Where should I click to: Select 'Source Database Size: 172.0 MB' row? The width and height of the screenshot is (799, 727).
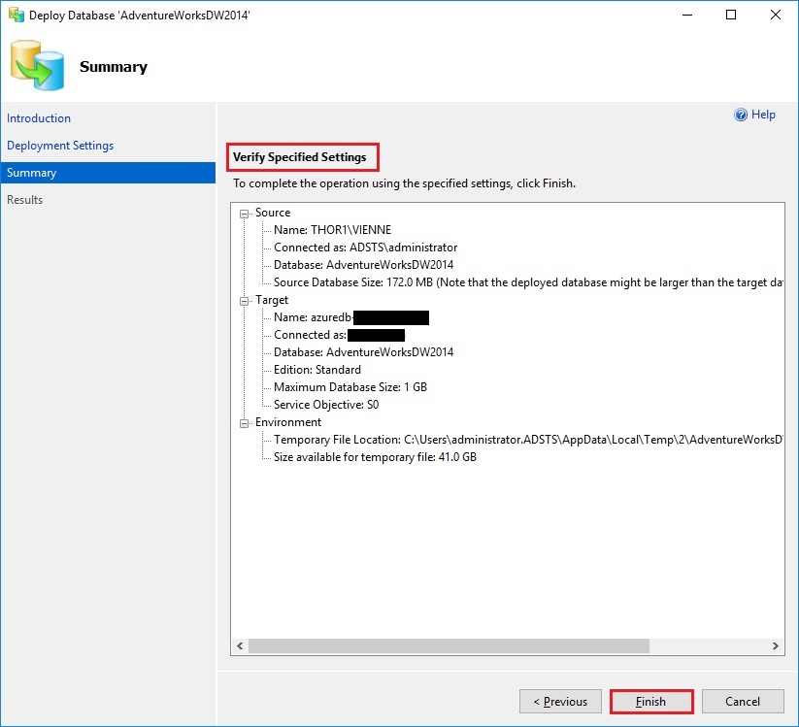coord(528,282)
